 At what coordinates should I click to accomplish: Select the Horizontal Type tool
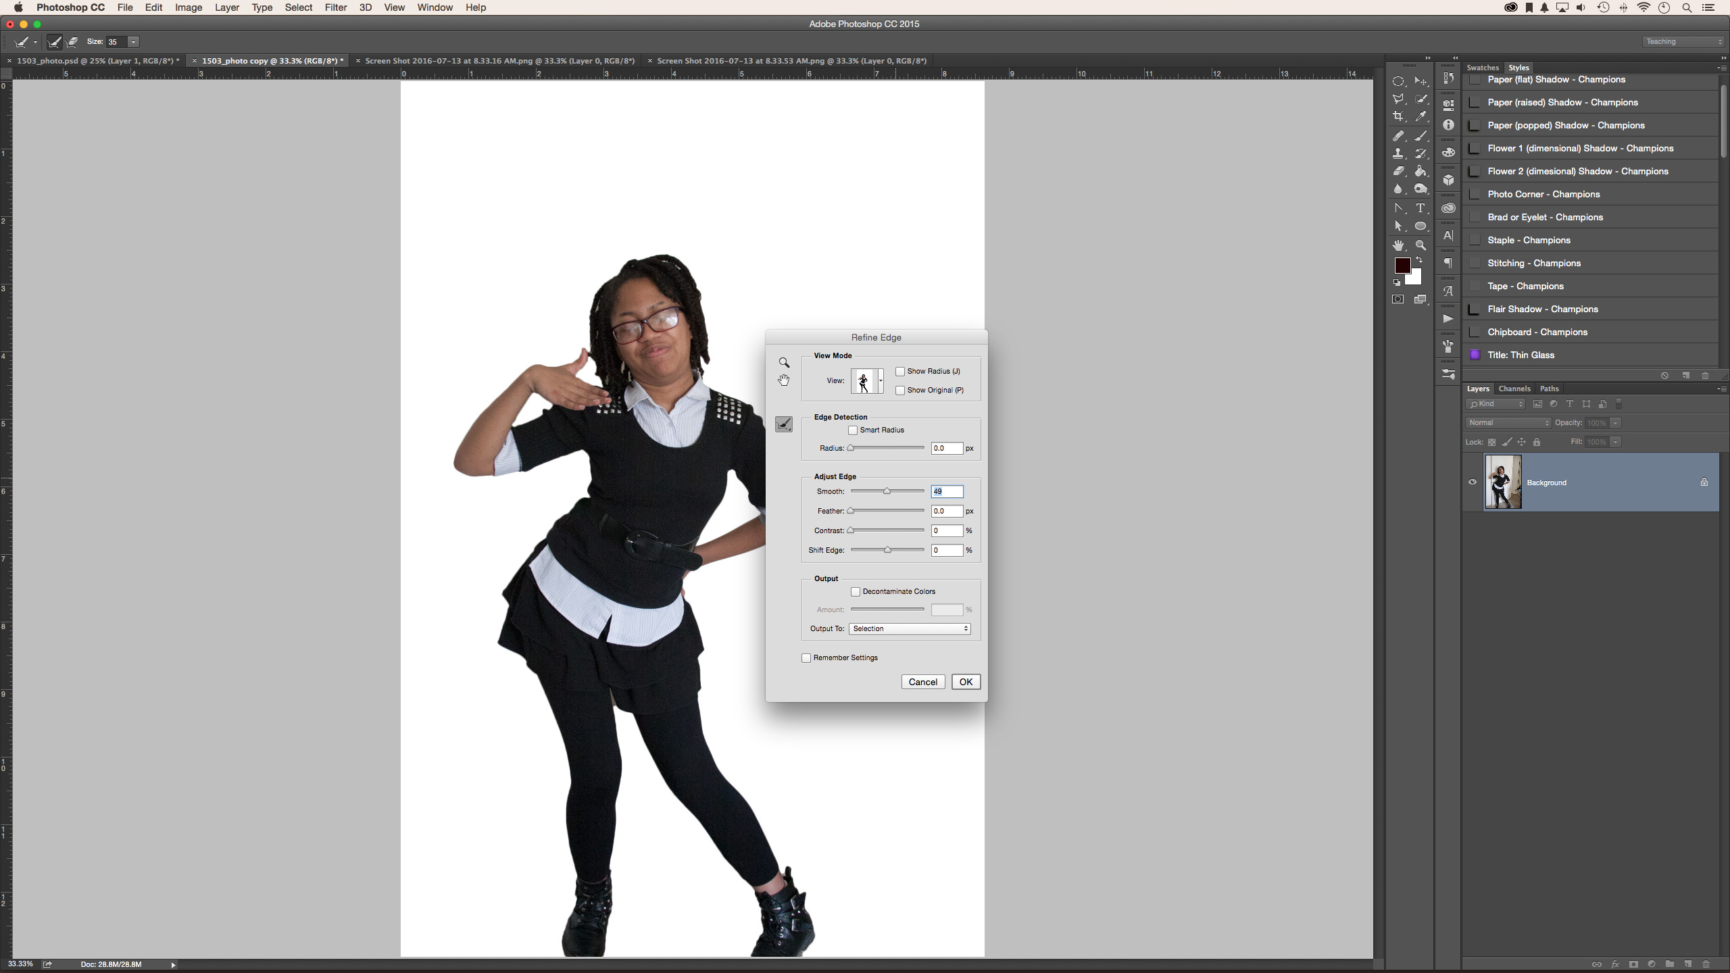1421,209
